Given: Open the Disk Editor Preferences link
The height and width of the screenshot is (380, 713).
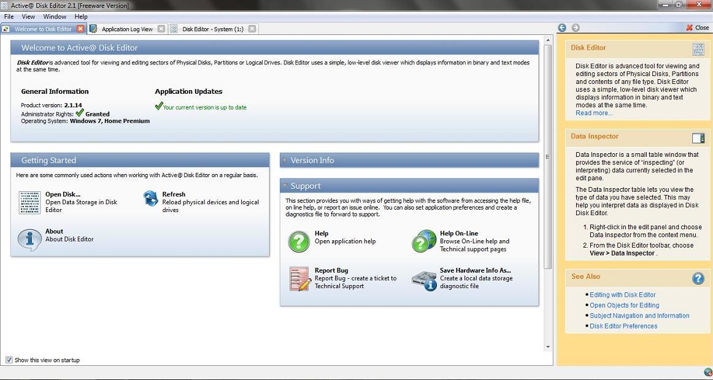Looking at the screenshot, I should tap(623, 326).
